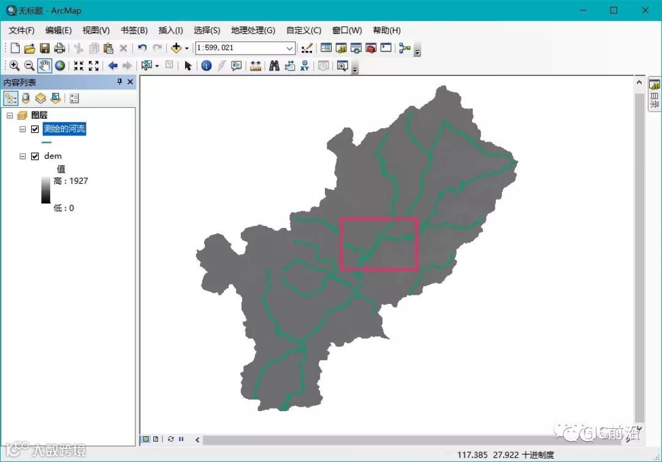Viewport: 662px width, 462px height.
Task: Save the map document
Action: 44,48
